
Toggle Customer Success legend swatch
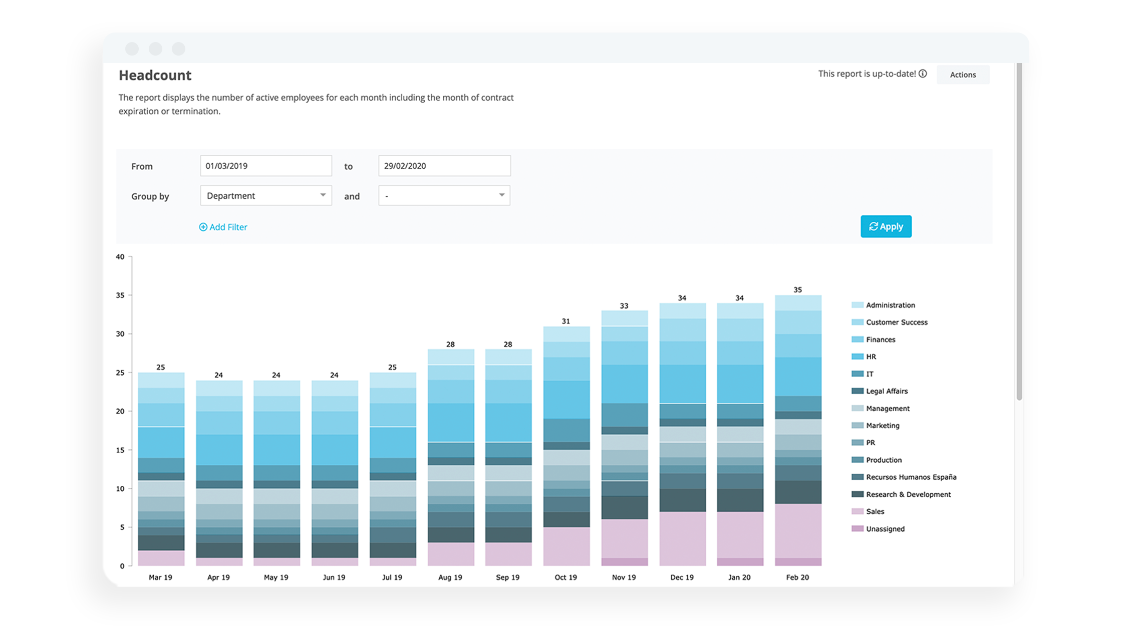(857, 322)
